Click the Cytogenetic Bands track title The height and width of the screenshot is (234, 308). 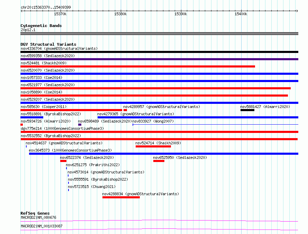(41, 26)
